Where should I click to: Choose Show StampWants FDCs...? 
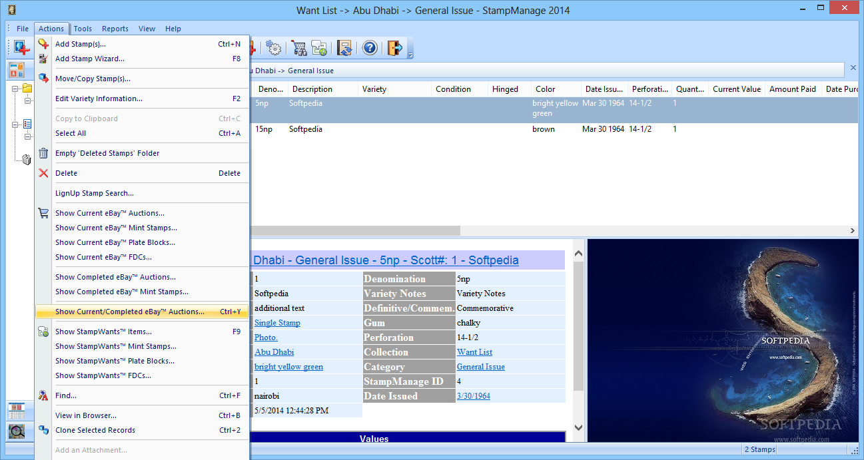143,375
